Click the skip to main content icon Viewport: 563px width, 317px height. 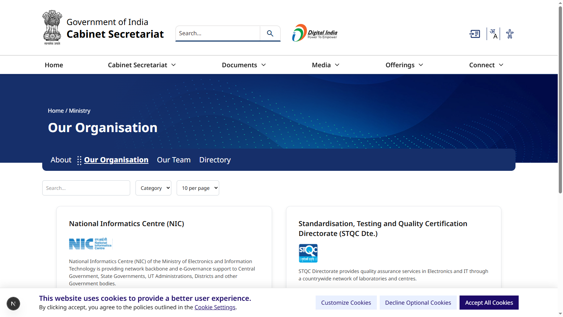coord(475,34)
